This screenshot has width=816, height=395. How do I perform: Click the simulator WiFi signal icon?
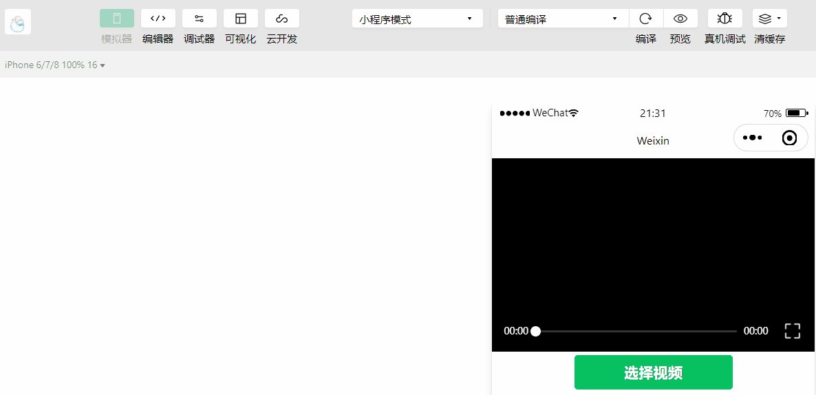point(574,113)
